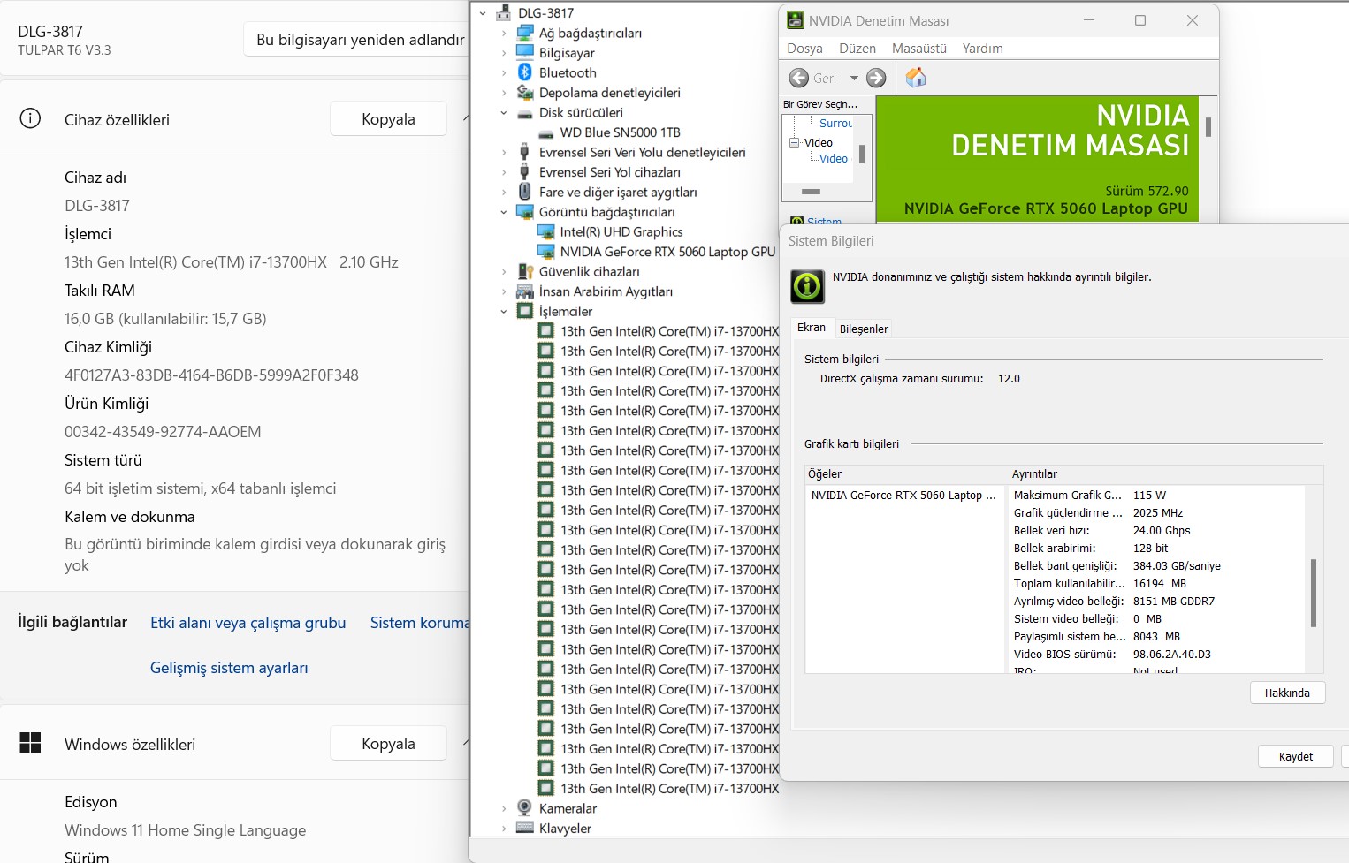The height and width of the screenshot is (863, 1349).
Task: Click the NVIDIA Control Panel Home icon
Action: tap(916, 78)
